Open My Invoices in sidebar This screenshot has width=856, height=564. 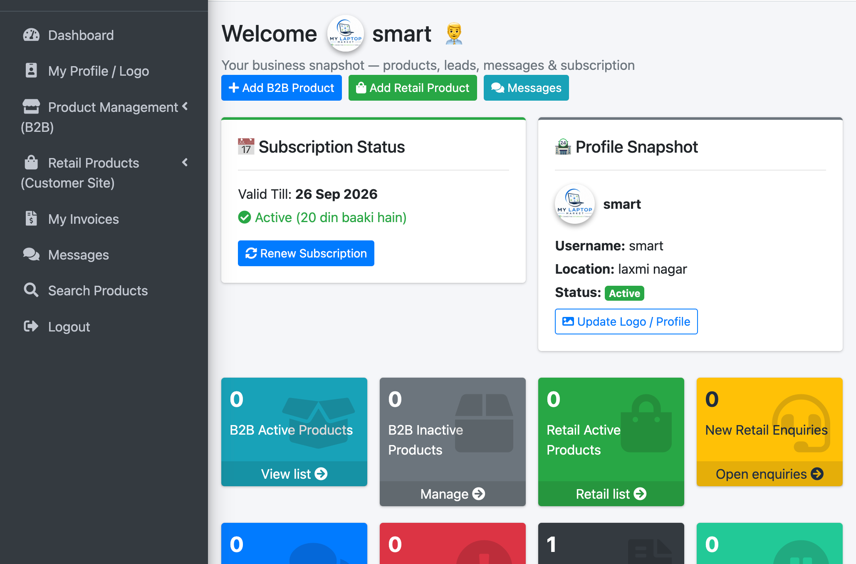[x=104, y=219]
